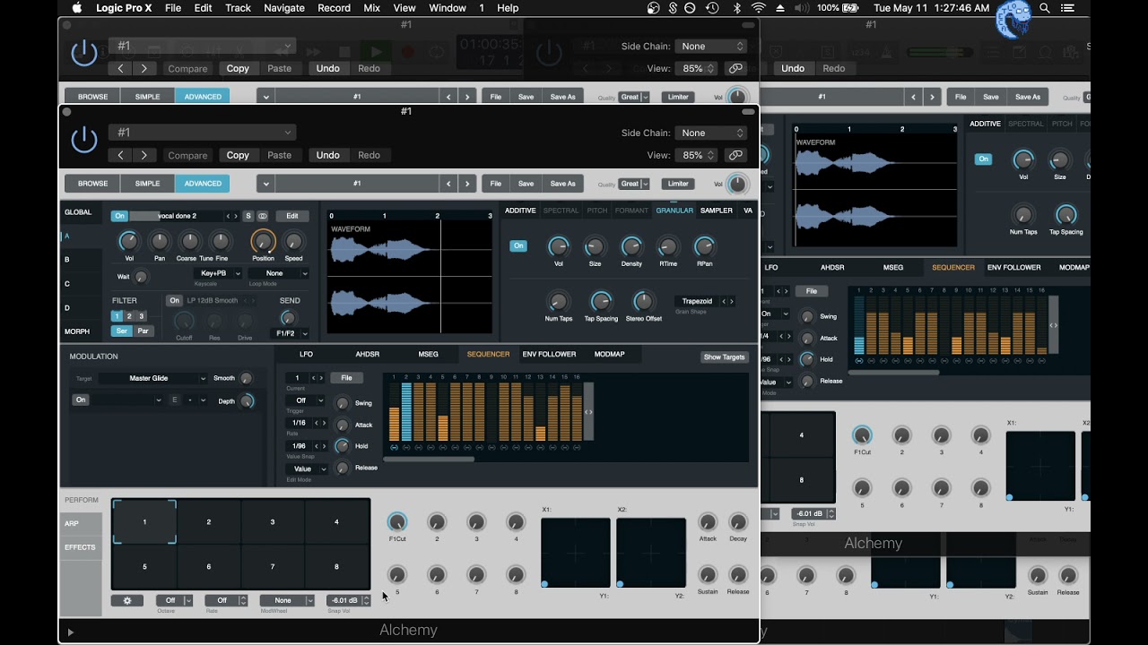Switch to the SEQUENCER modulation tab
The width and height of the screenshot is (1148, 645).
[x=488, y=354]
